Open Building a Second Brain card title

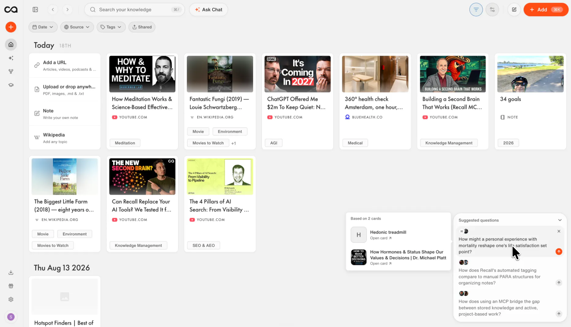click(x=452, y=103)
